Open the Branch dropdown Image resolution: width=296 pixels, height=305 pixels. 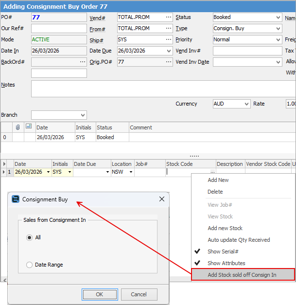pos(82,115)
